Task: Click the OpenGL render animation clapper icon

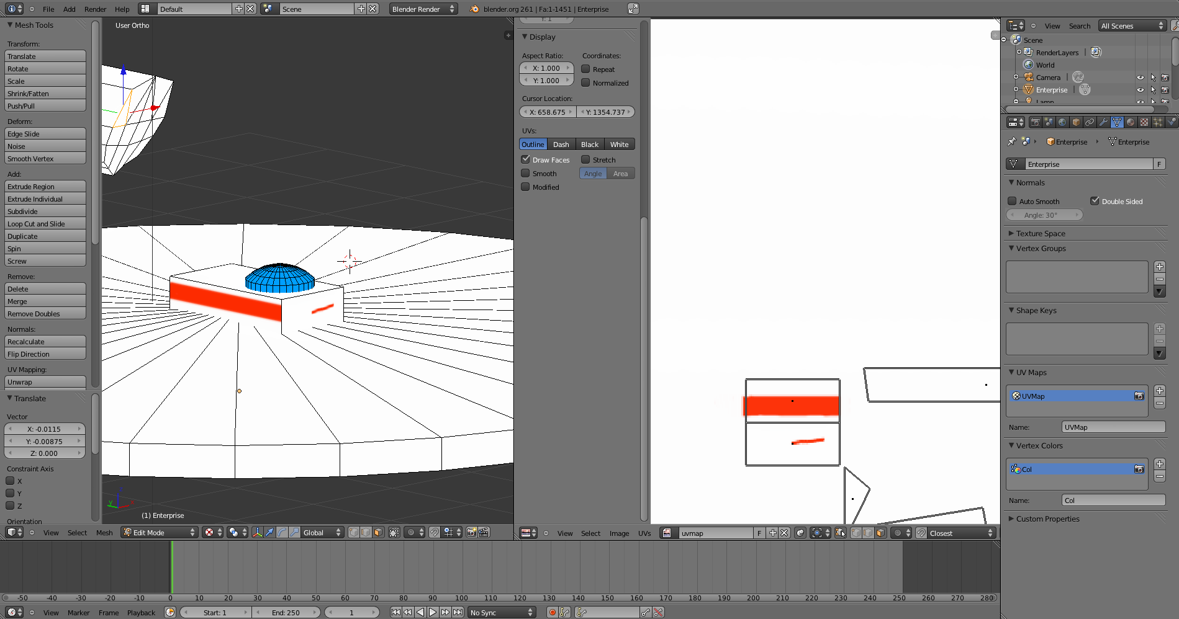Action: point(484,532)
